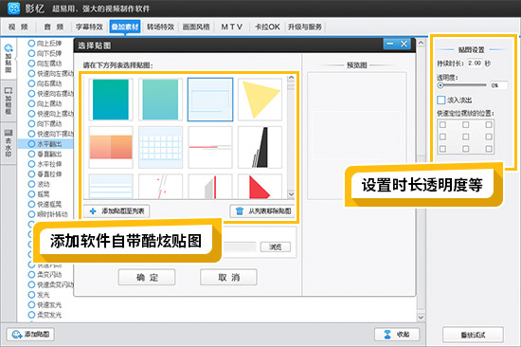The width and height of the screenshot is (521, 347).
Task: Switch to the 卡拉OK tab
Action: pyautogui.click(x=267, y=27)
